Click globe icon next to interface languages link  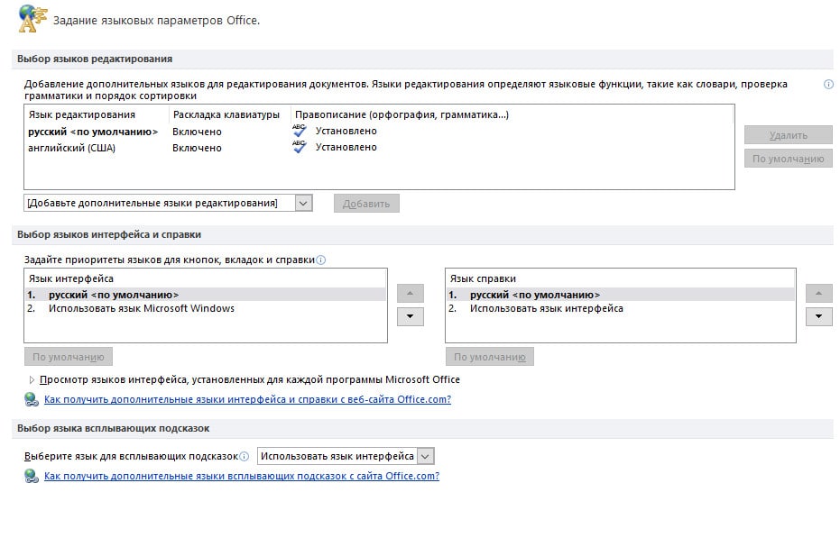[x=32, y=399]
